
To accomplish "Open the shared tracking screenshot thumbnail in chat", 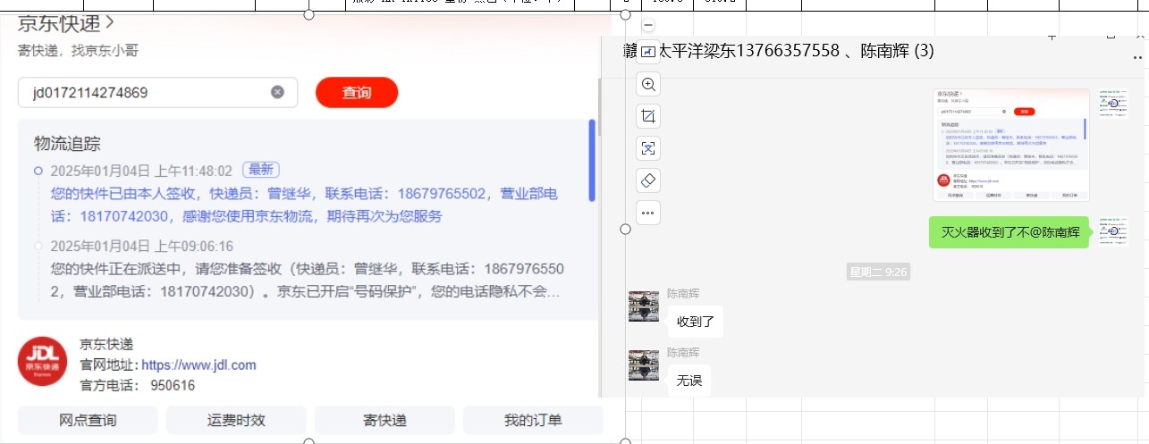I will tap(1011, 145).
